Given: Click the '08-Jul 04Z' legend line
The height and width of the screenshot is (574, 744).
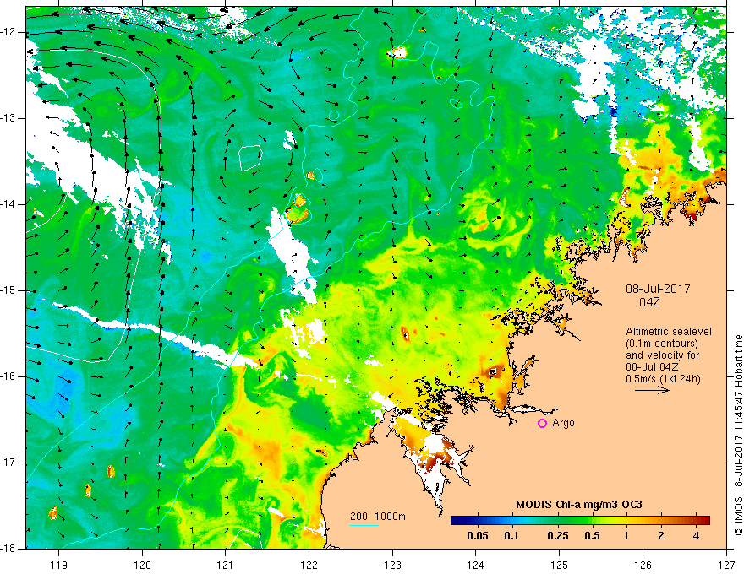Looking at the screenshot, I should pos(652,367).
